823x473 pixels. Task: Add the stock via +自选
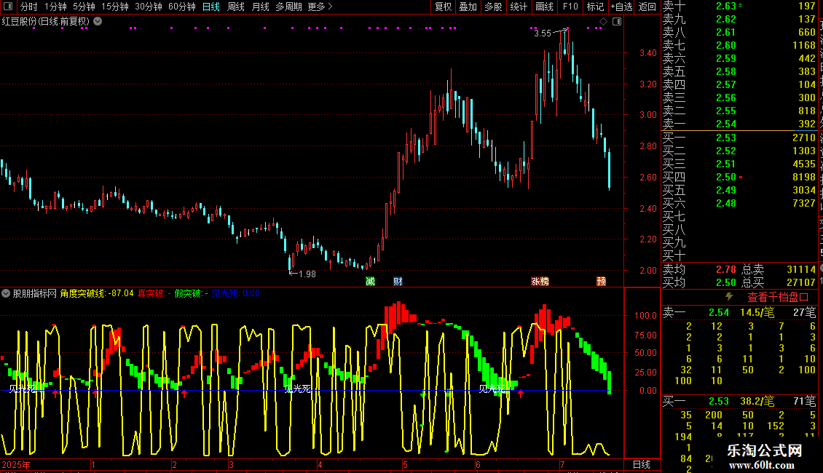[x=621, y=7]
